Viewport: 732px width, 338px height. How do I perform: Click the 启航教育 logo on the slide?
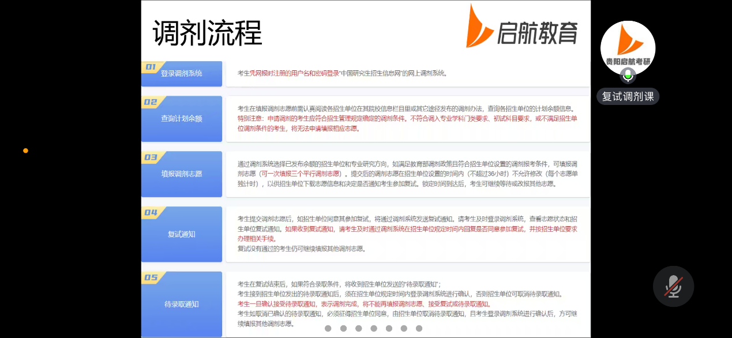(522, 27)
